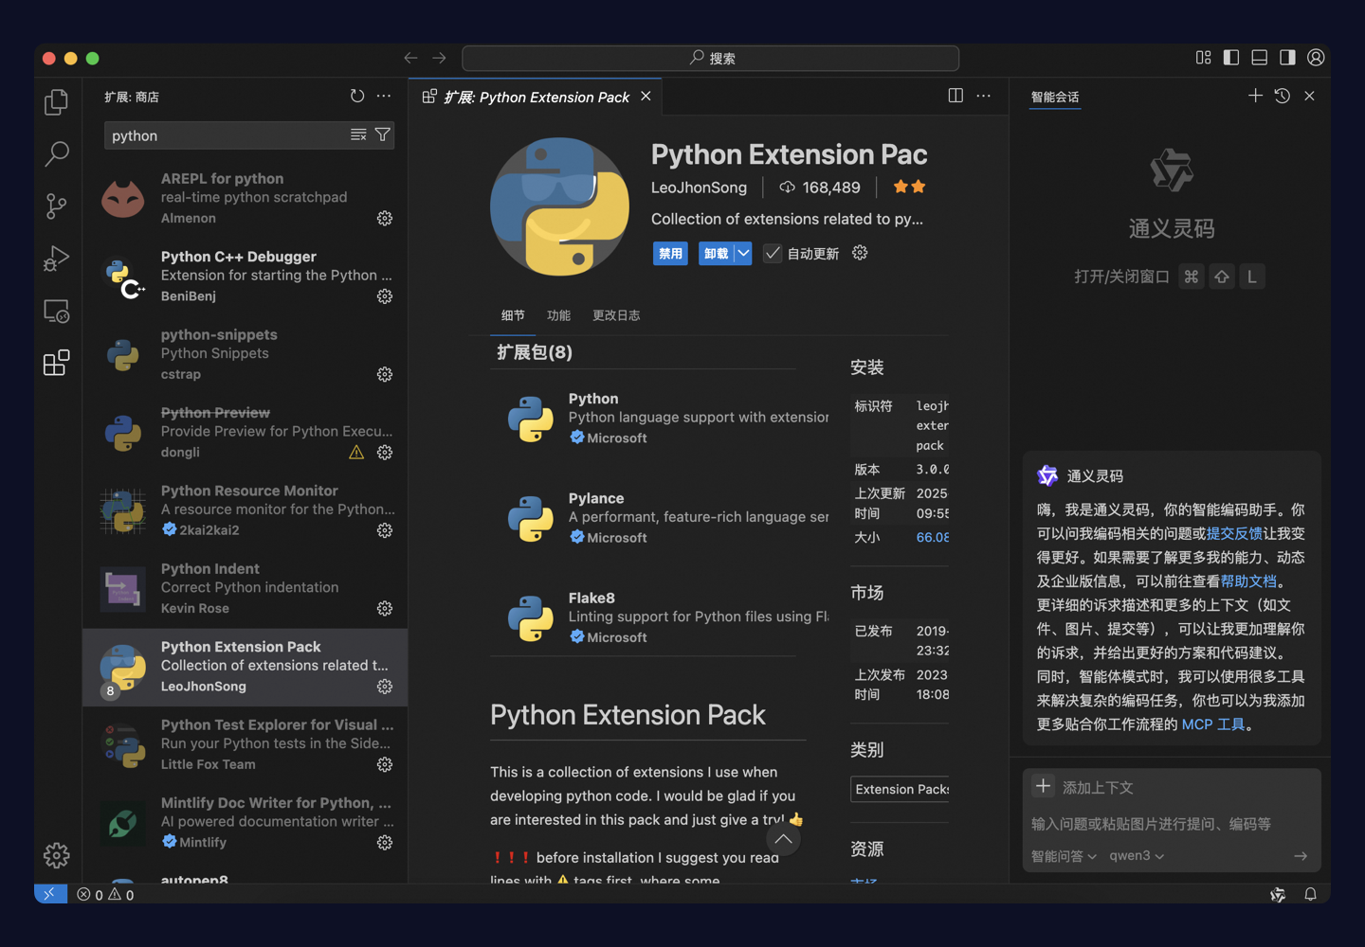Open more actions in extensions sidebar header
This screenshot has width=1365, height=947.
pos(383,96)
